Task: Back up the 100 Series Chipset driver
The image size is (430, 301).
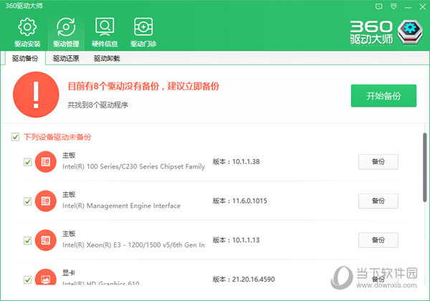Action: click(x=378, y=162)
